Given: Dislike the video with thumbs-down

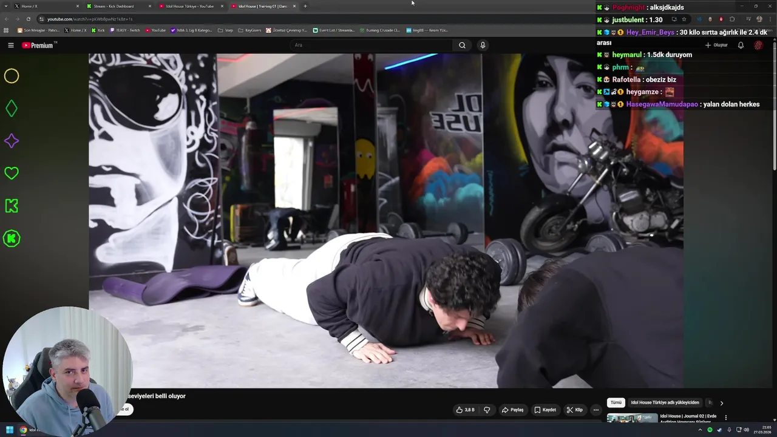Looking at the screenshot, I should (487, 410).
